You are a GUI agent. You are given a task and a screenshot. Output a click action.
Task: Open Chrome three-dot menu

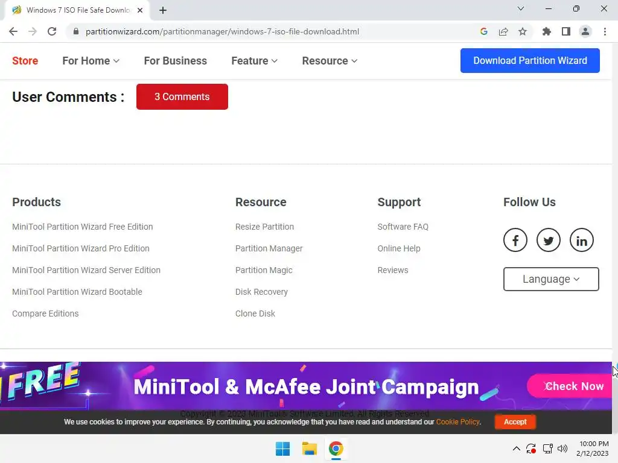(605, 31)
